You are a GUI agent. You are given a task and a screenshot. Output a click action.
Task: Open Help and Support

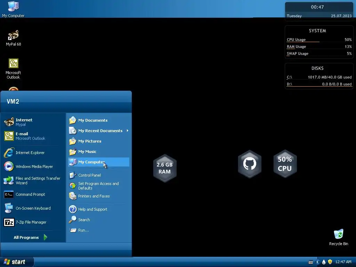[98, 209]
